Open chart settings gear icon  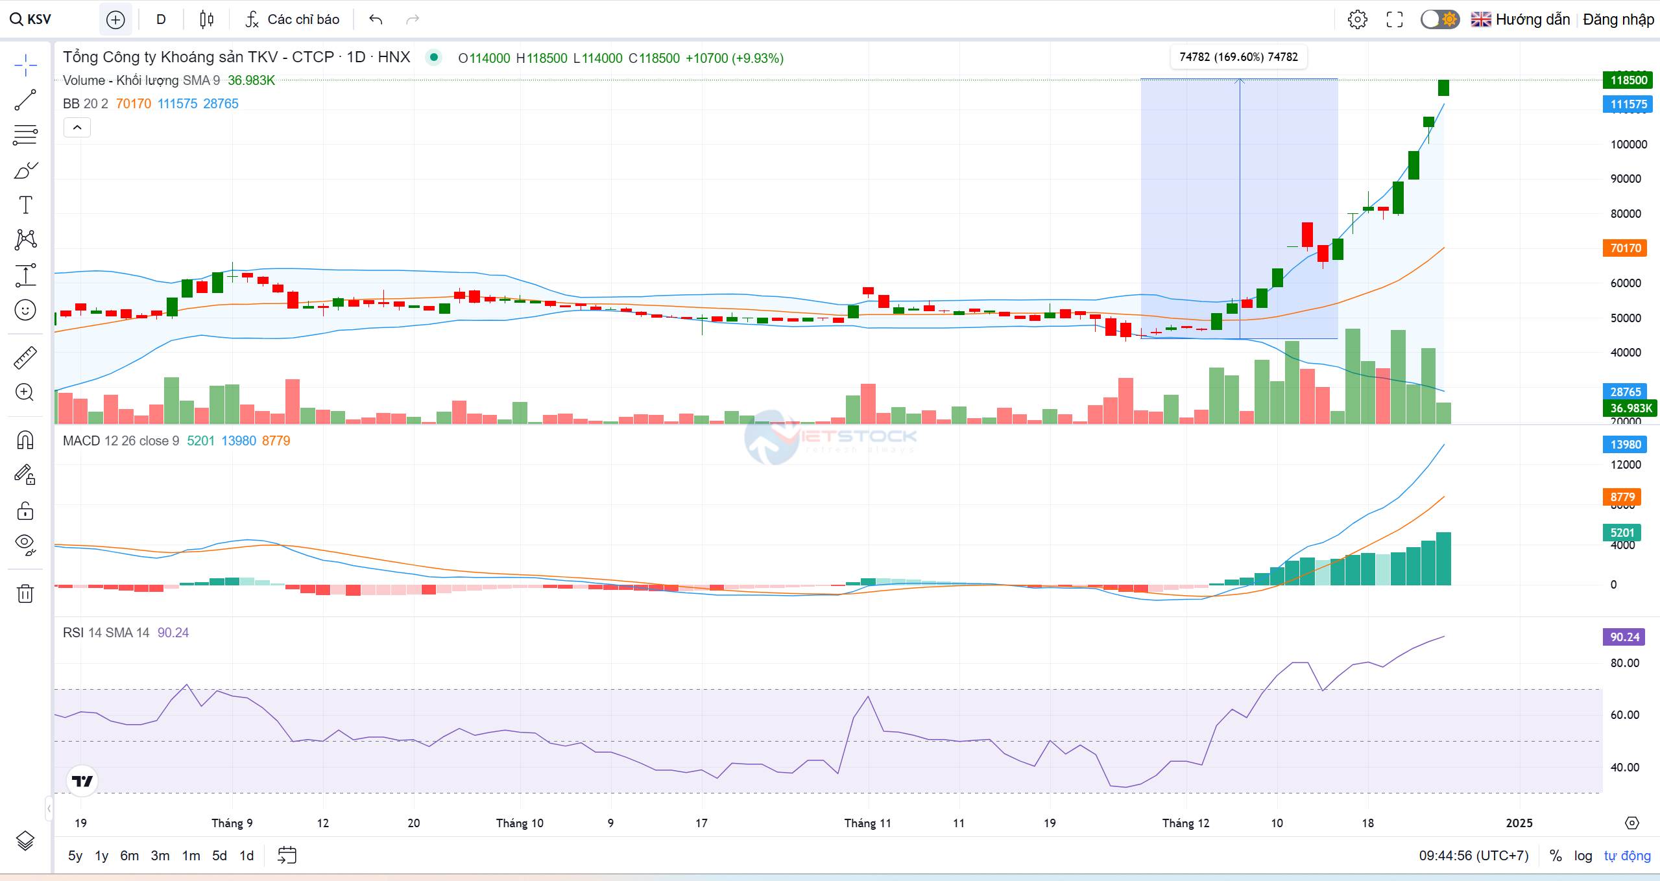coord(1357,19)
